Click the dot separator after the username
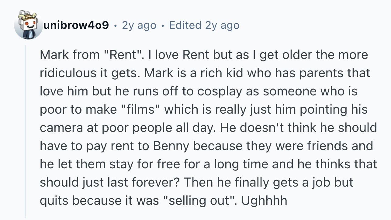This screenshot has width=391, height=220. pos(115,26)
